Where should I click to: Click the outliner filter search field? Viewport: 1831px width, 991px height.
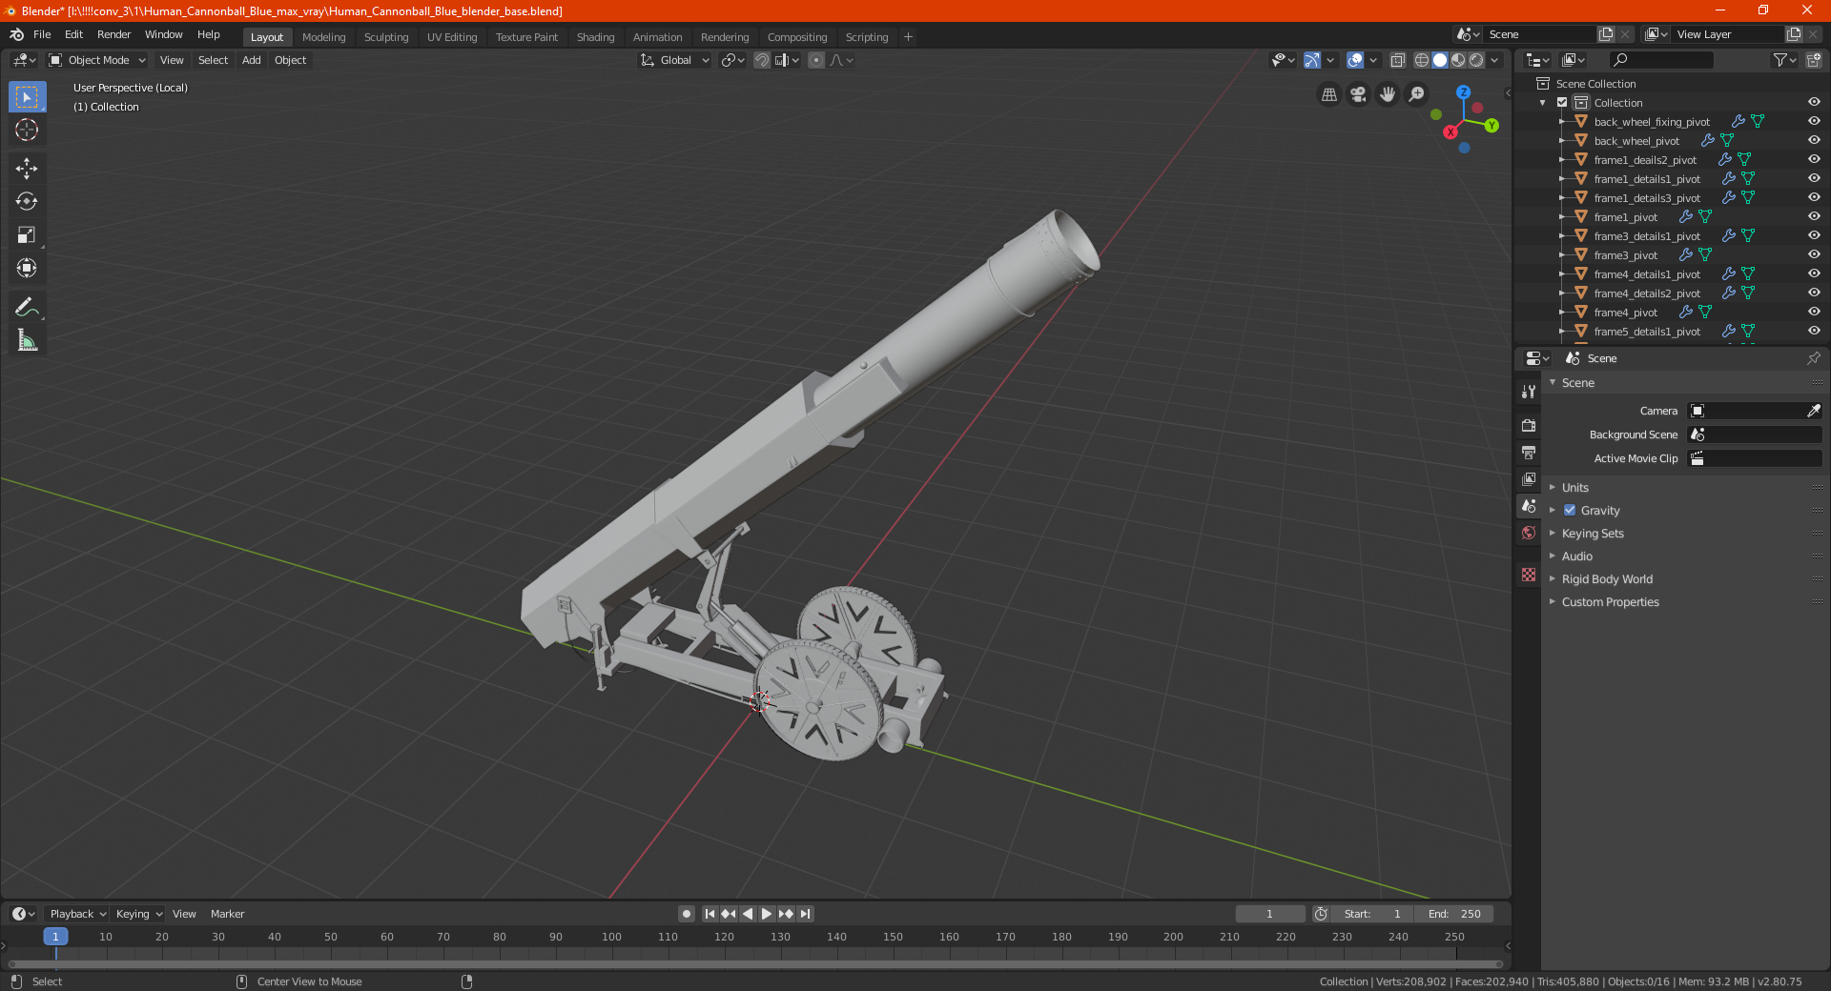1660,60
